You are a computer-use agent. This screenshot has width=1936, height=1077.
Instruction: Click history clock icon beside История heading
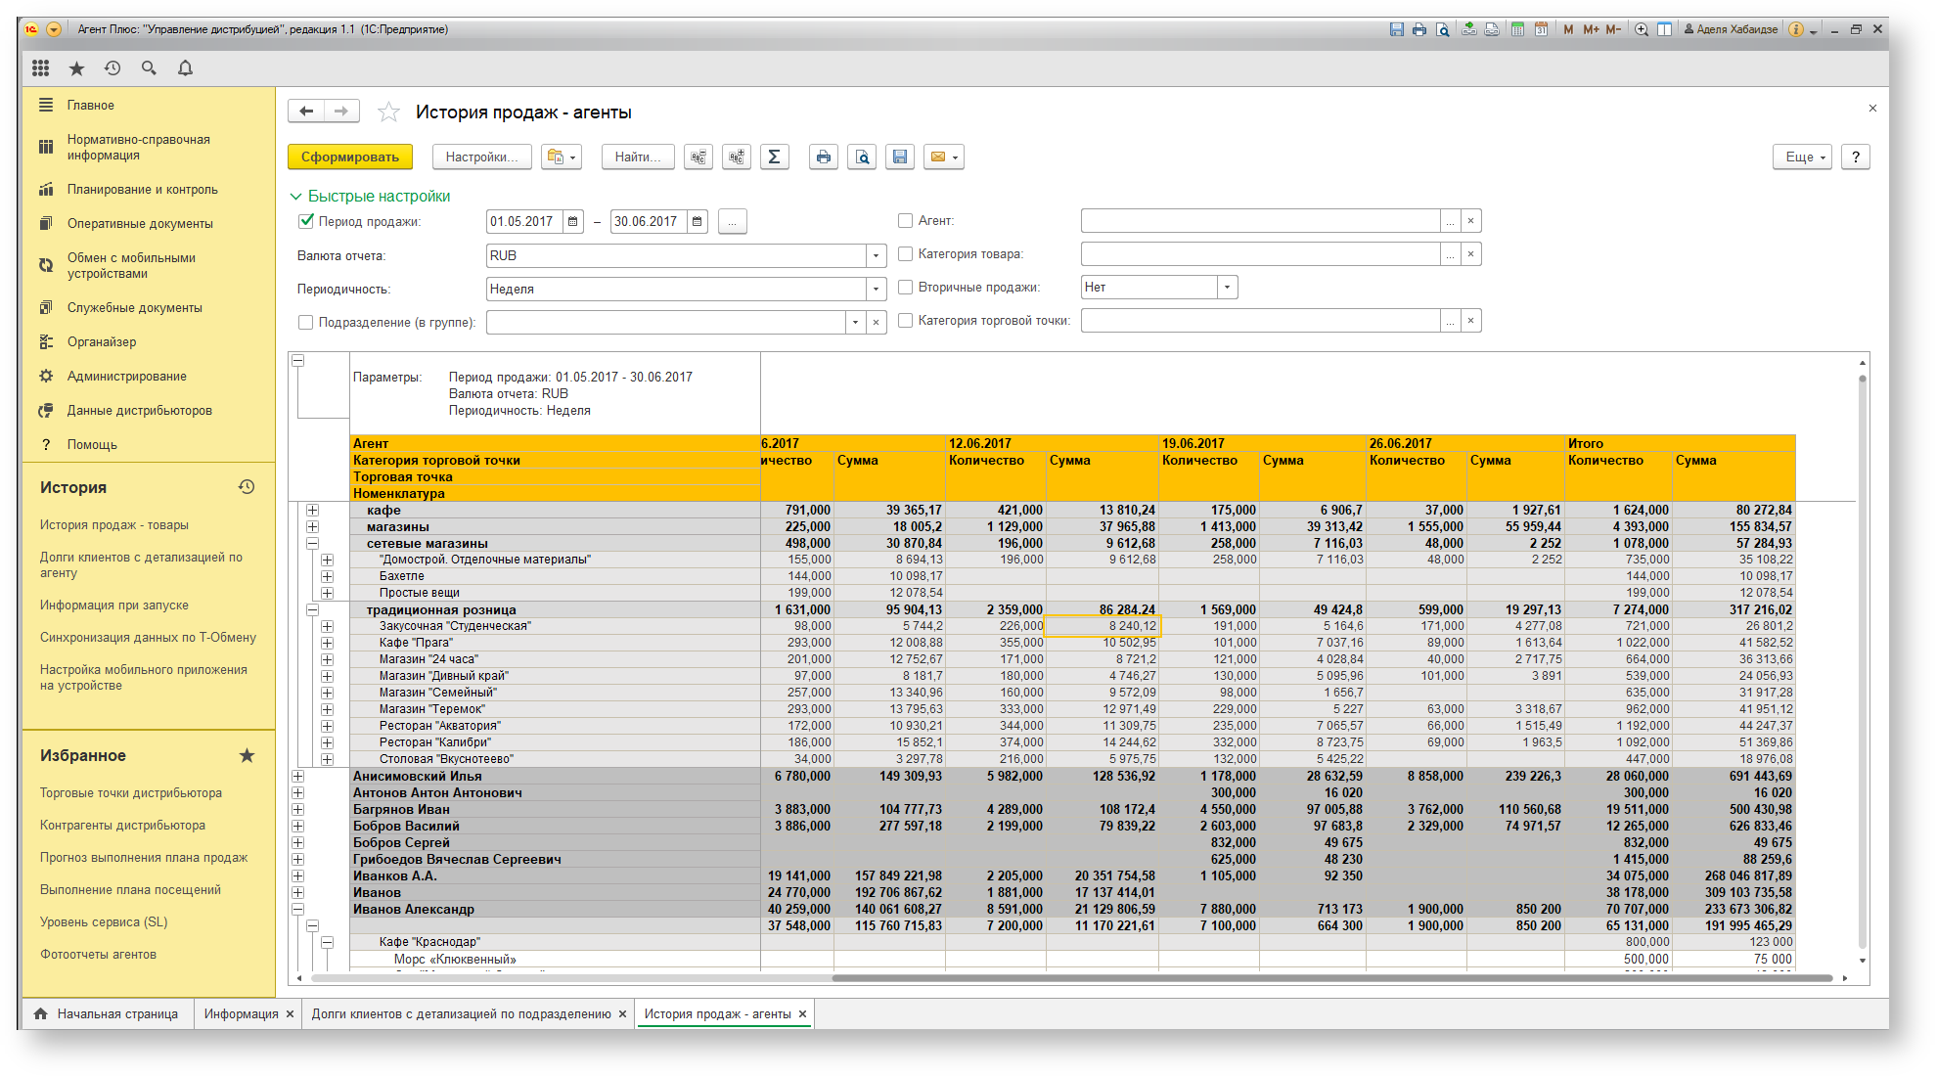(247, 487)
